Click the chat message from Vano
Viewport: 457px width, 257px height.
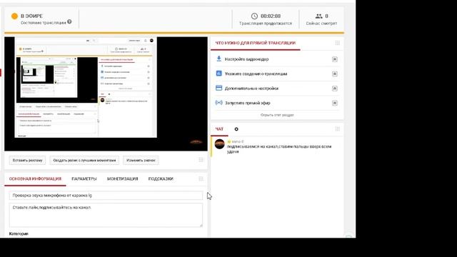tap(279, 149)
